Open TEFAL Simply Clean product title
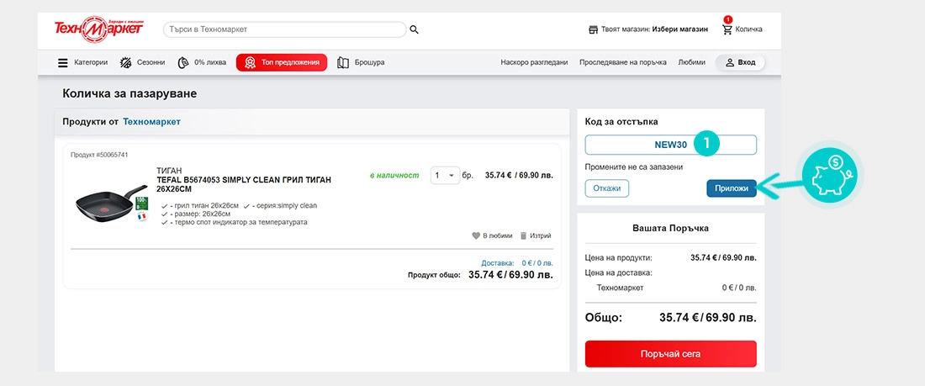The height and width of the screenshot is (386, 925). (244, 184)
